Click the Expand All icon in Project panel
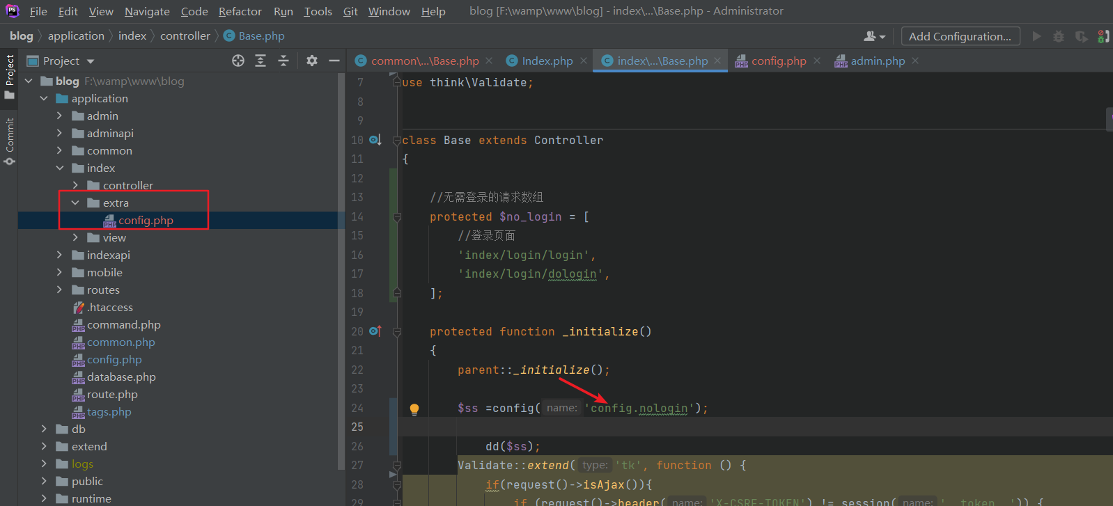1113x506 pixels. click(260, 61)
